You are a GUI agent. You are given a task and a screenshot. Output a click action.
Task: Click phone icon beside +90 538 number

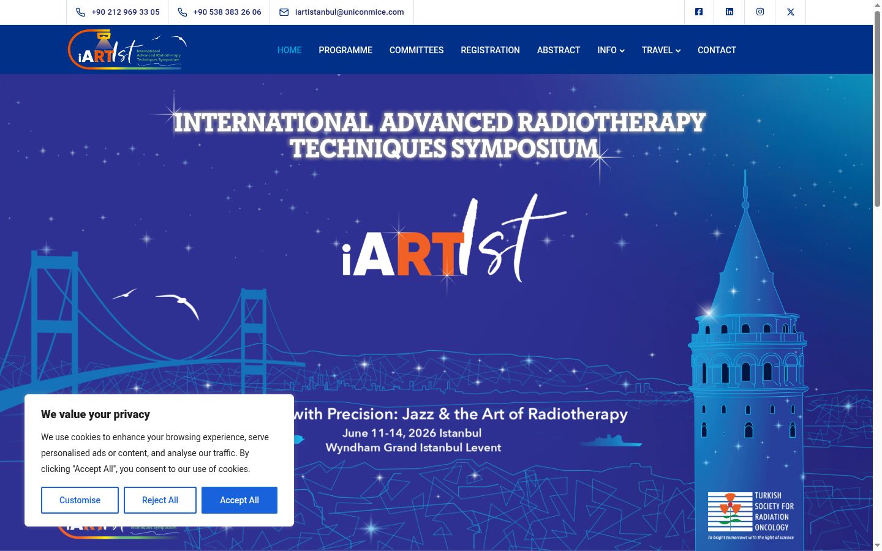click(x=182, y=12)
